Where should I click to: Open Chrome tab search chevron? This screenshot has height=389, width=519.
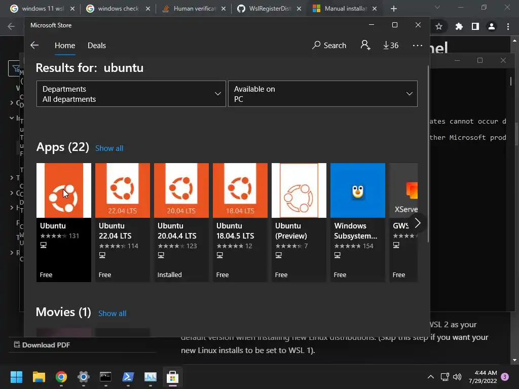click(437, 7)
